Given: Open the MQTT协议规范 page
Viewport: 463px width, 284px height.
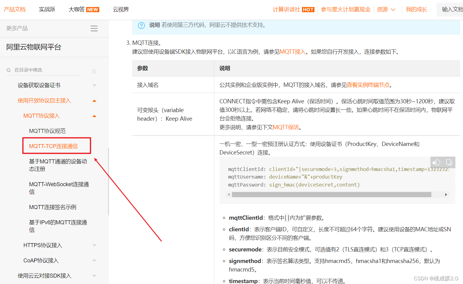Looking at the screenshot, I should click(x=47, y=131).
